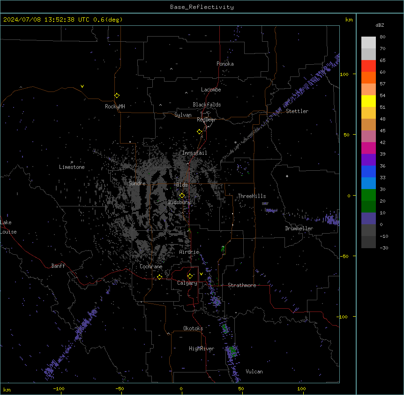Choose the blue 33-36 dBZ legend swatch
Viewport: 404px width, 395px height.
(x=368, y=171)
